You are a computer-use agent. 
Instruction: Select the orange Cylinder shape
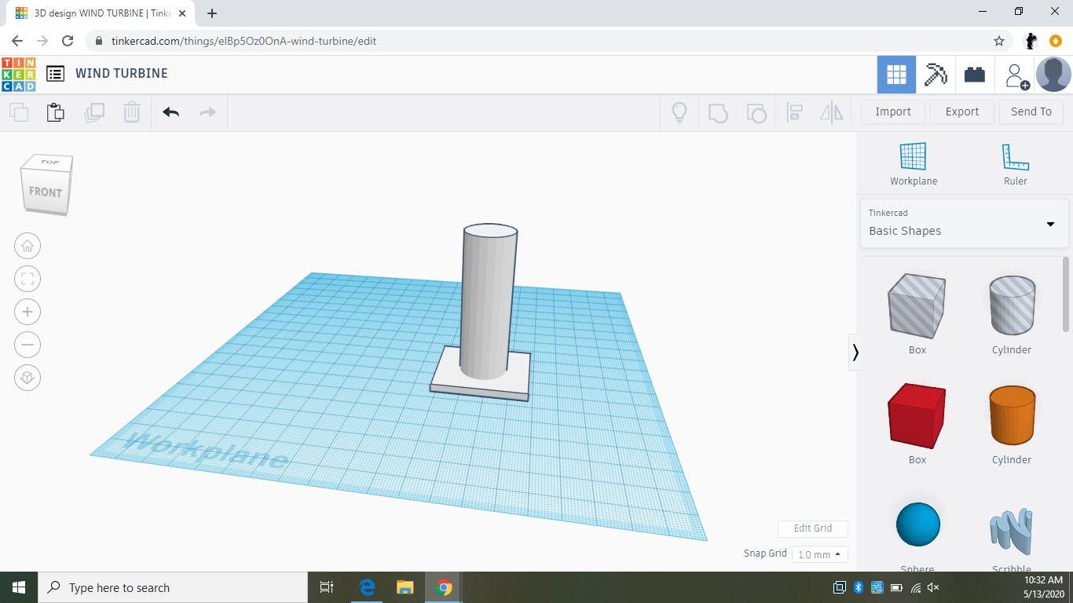pyautogui.click(x=1011, y=416)
